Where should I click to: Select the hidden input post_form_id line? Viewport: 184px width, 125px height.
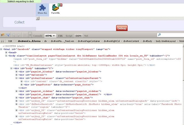click(97, 60)
